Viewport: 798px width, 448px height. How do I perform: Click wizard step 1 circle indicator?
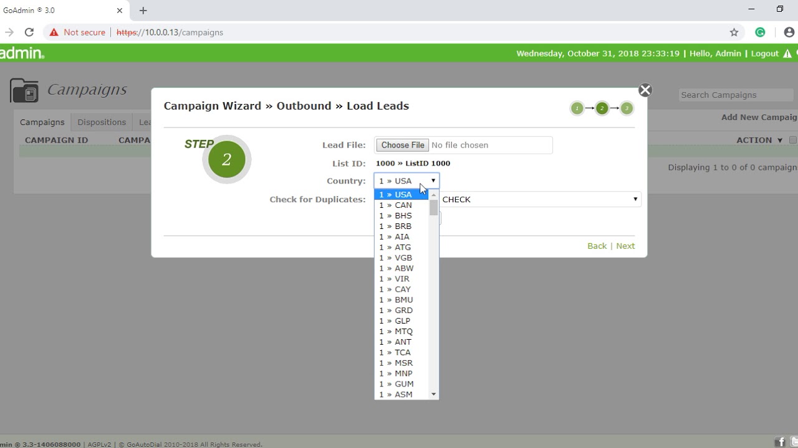577,108
